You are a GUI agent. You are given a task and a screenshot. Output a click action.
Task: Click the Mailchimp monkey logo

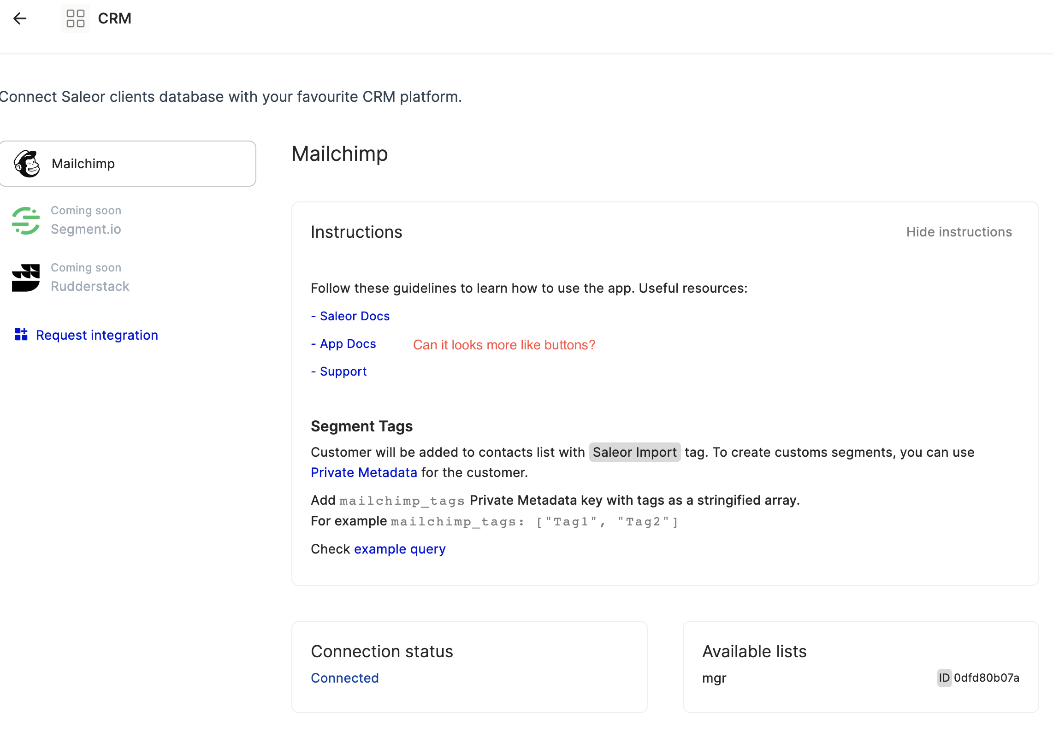[x=27, y=164]
